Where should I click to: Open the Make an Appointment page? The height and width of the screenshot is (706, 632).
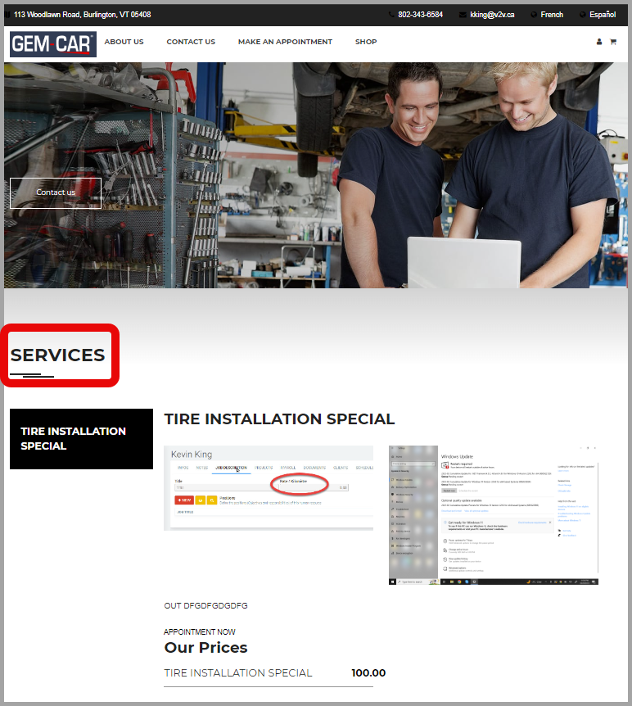(x=285, y=42)
